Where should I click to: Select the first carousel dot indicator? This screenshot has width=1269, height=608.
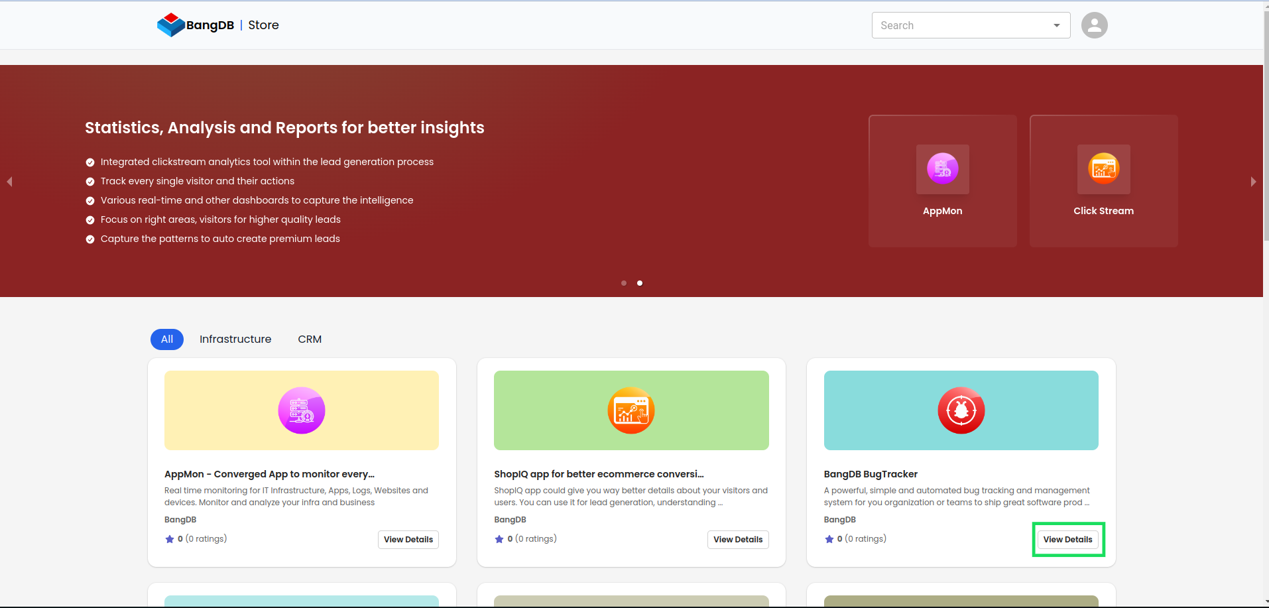coord(624,283)
